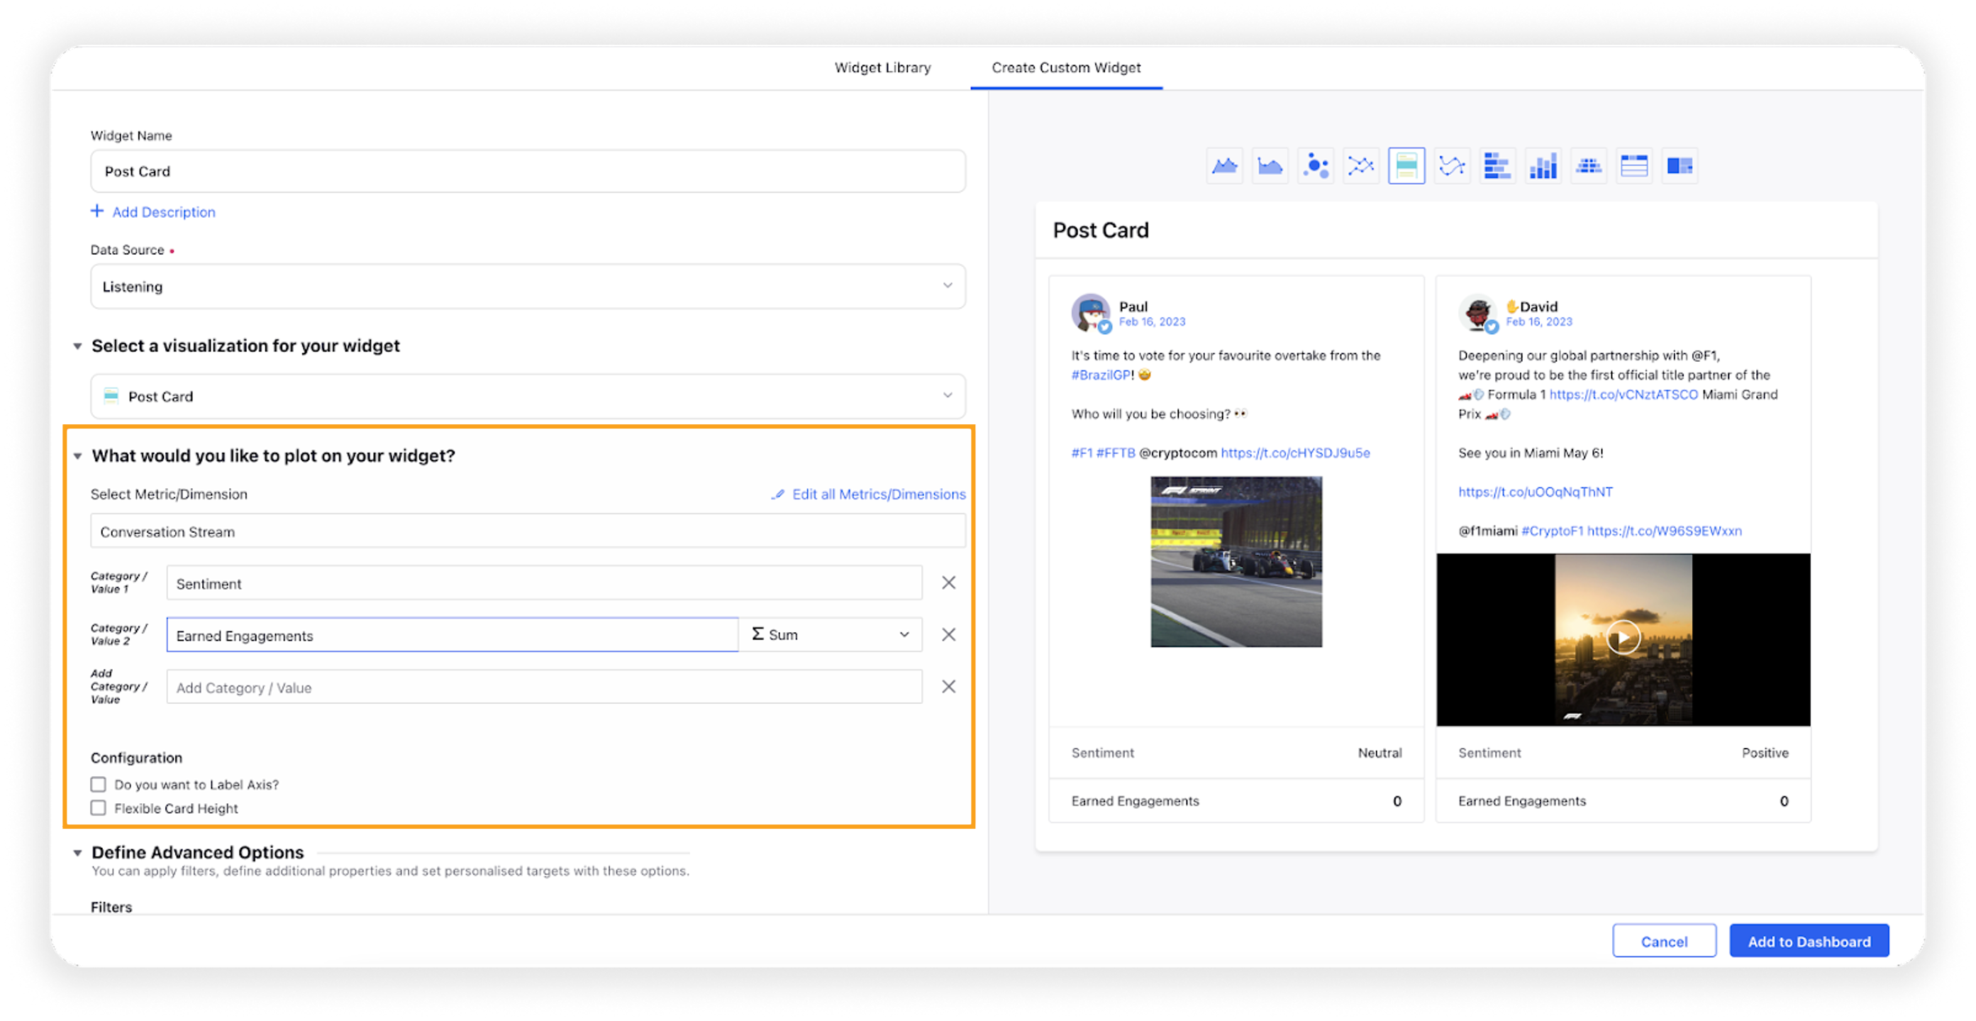1976x1021 pixels.
Task: Click the Conversation Stream metric field
Action: tap(528, 532)
